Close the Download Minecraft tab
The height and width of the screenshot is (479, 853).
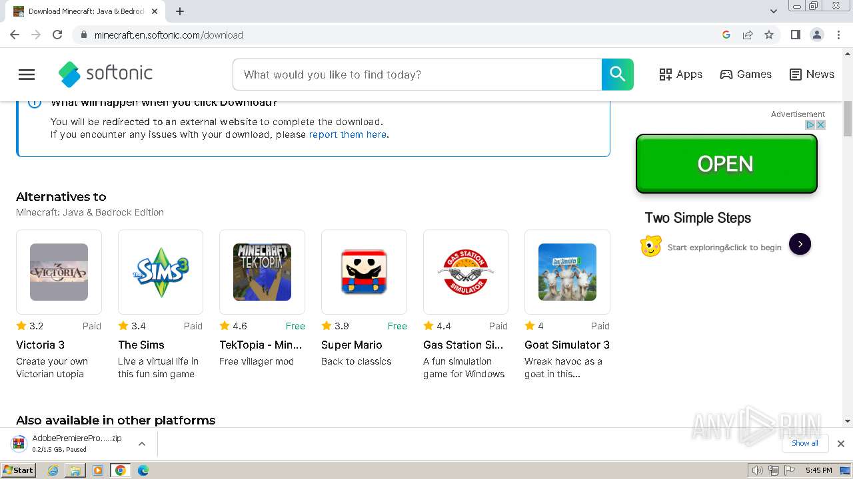155,11
